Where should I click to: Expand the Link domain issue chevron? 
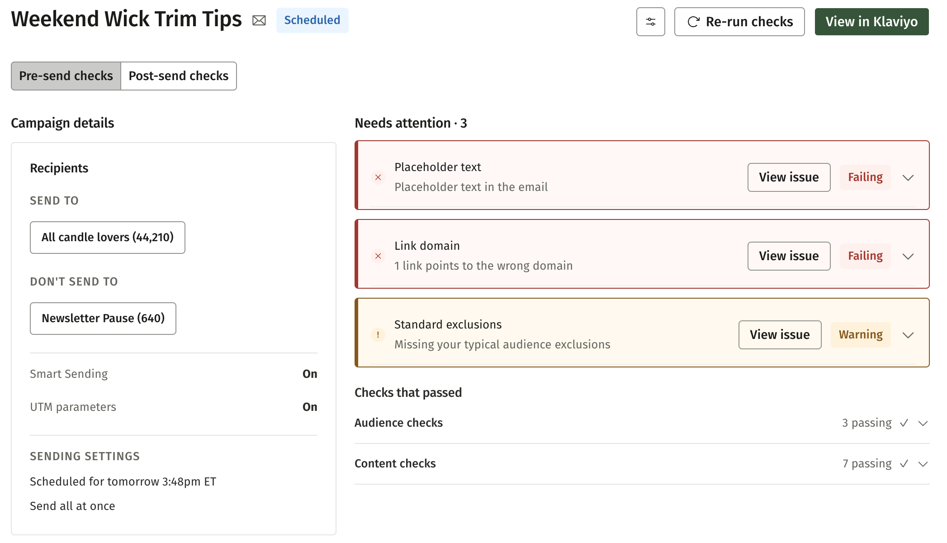coord(908,256)
